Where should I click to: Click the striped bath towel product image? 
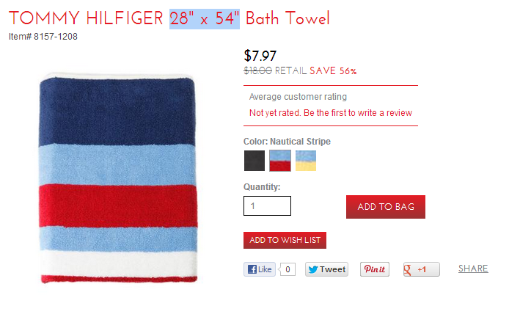pyautogui.click(x=118, y=178)
